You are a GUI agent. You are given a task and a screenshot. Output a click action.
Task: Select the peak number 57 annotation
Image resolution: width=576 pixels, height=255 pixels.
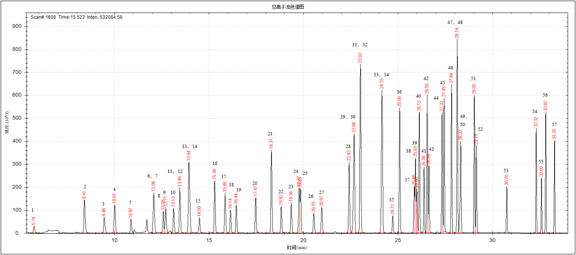554,125
